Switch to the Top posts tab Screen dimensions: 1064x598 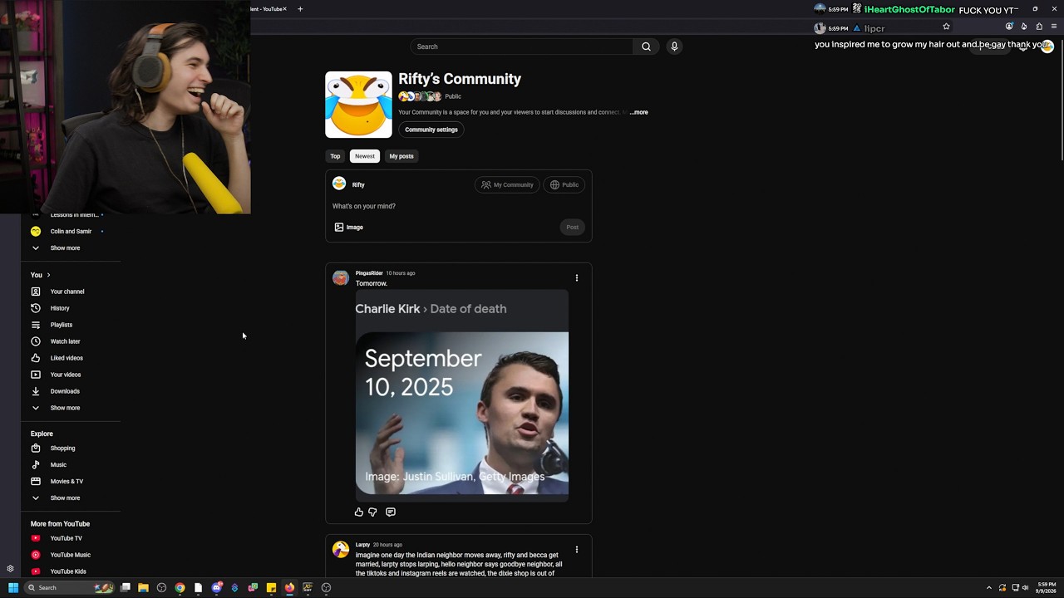point(335,156)
